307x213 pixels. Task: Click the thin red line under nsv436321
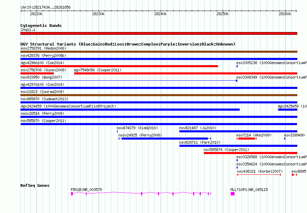259,175
